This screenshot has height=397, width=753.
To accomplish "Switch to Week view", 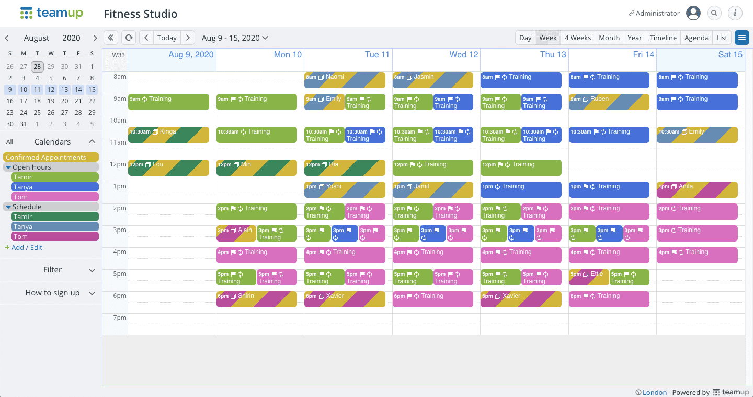I will 548,38.
